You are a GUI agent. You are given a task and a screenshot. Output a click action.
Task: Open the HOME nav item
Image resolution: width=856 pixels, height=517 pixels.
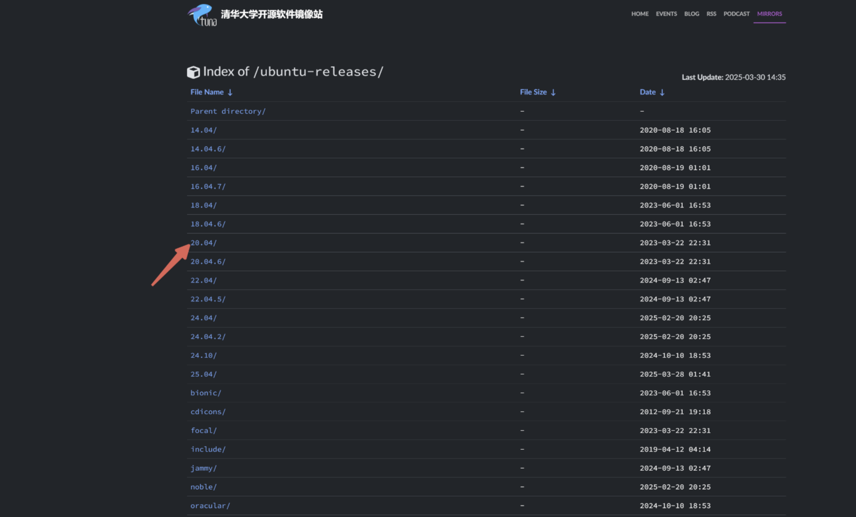[x=640, y=14]
